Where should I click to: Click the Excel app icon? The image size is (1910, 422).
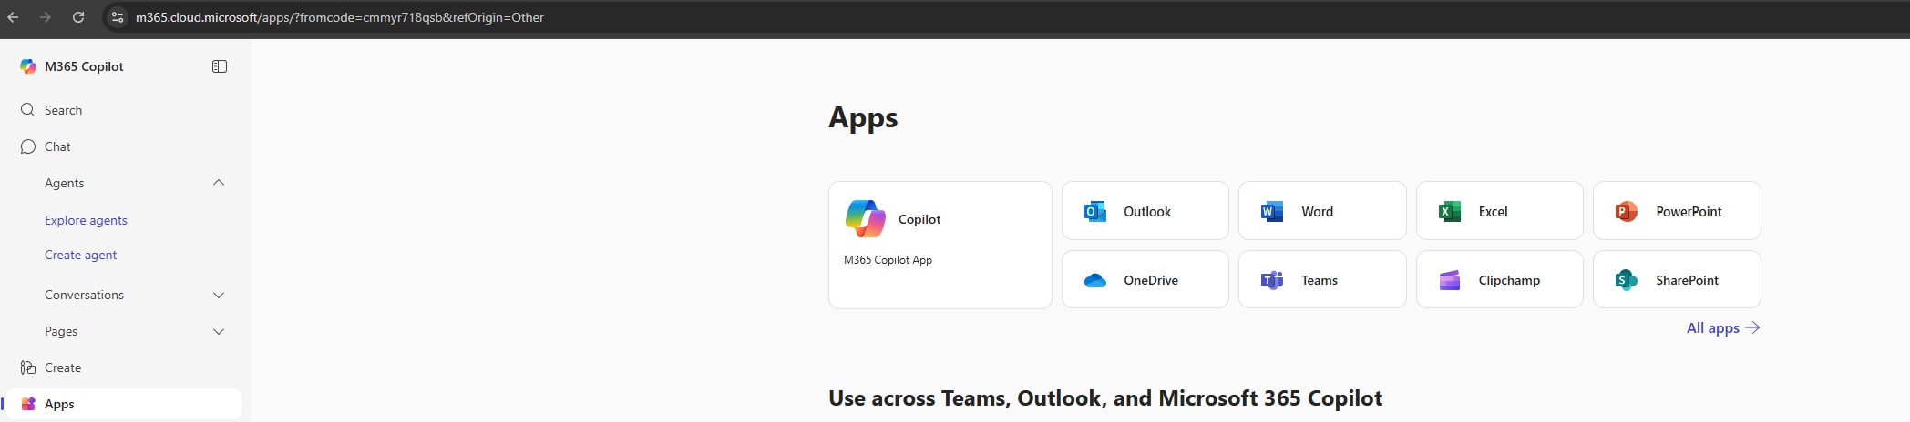pyautogui.click(x=1450, y=212)
